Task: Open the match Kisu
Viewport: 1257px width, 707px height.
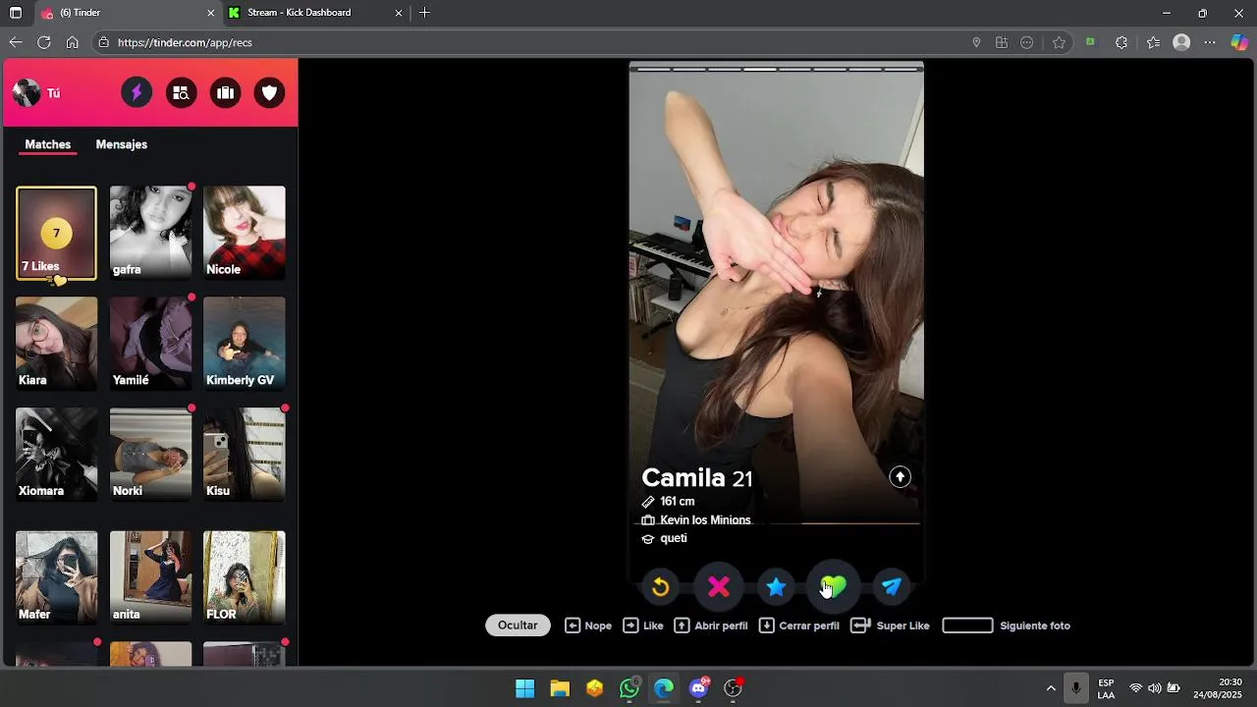Action: click(245, 455)
